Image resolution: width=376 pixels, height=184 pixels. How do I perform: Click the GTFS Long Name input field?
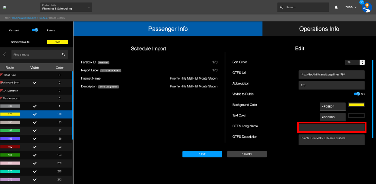click(332, 127)
